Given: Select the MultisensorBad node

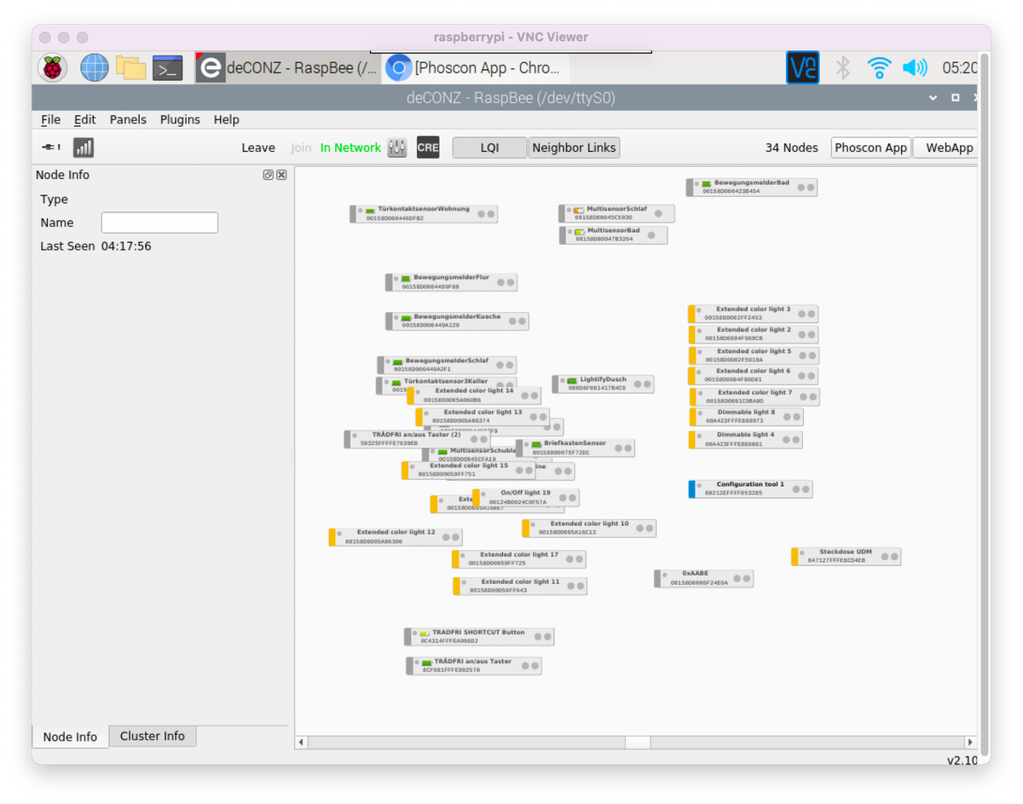Looking at the screenshot, I should [x=613, y=234].
